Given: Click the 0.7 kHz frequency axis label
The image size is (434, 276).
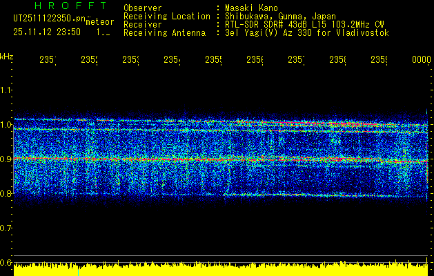Looking at the screenshot, I should pos(6,228).
